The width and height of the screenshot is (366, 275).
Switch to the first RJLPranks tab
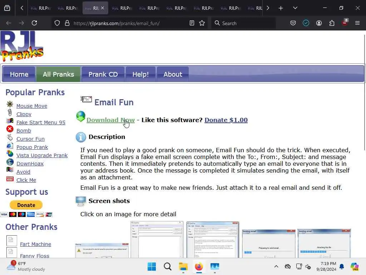pyautogui.click(x=41, y=8)
